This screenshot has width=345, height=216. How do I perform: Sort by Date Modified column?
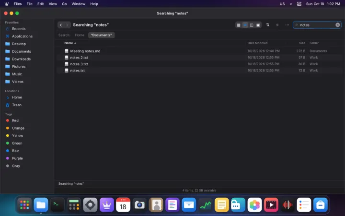[x=257, y=43]
